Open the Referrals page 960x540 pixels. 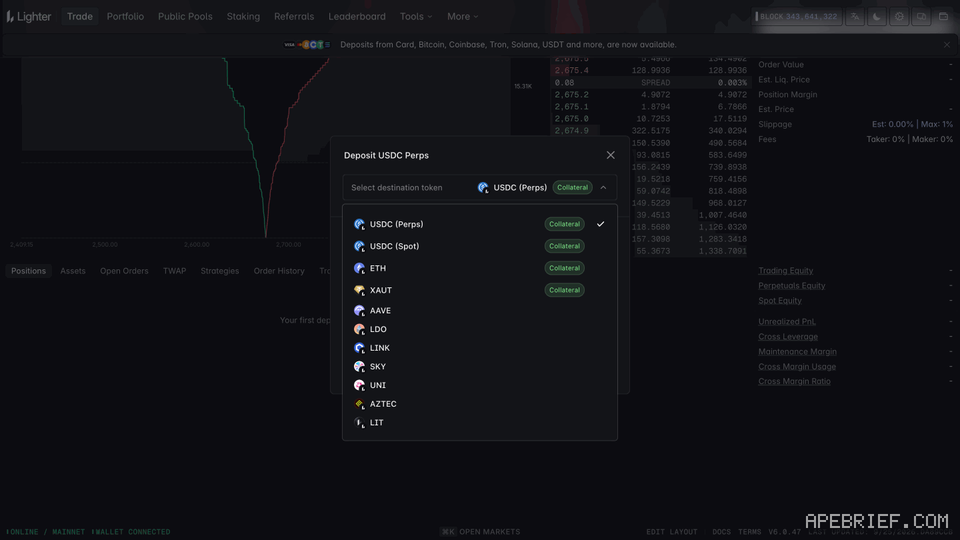(294, 17)
